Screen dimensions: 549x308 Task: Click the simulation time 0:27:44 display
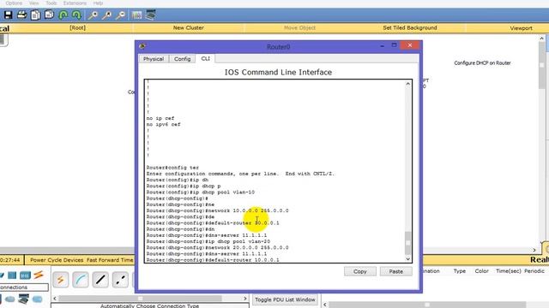point(10,260)
